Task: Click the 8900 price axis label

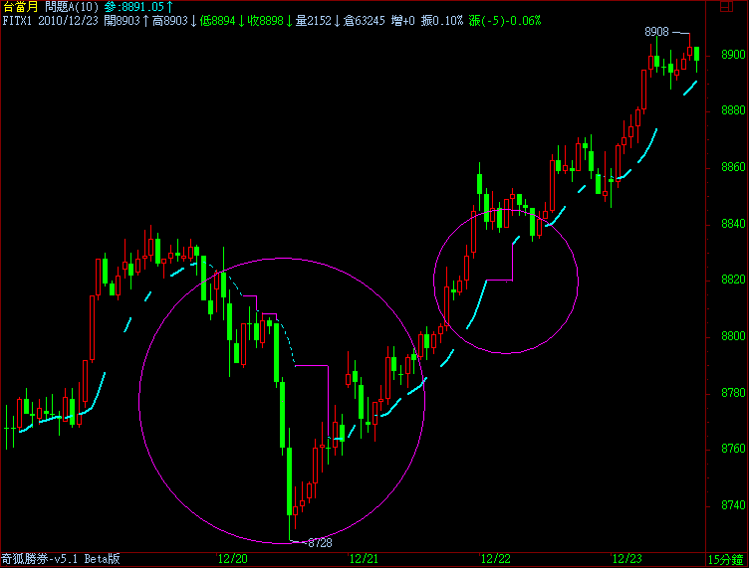Action: click(x=733, y=55)
